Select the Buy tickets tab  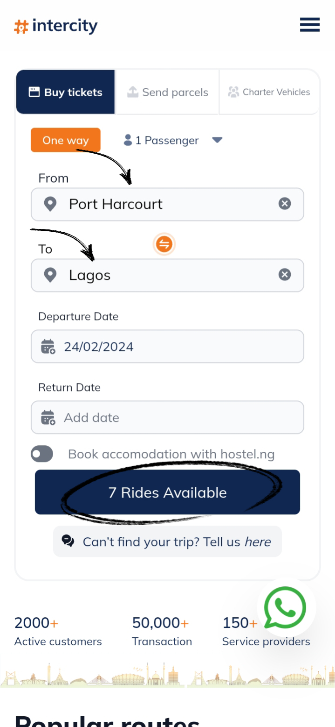[x=66, y=92]
